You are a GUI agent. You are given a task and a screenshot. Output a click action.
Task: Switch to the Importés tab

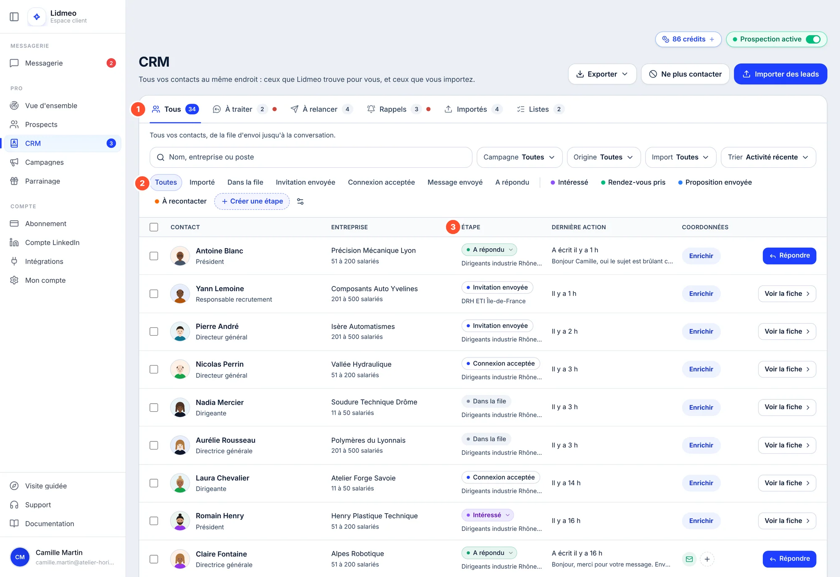(473, 109)
